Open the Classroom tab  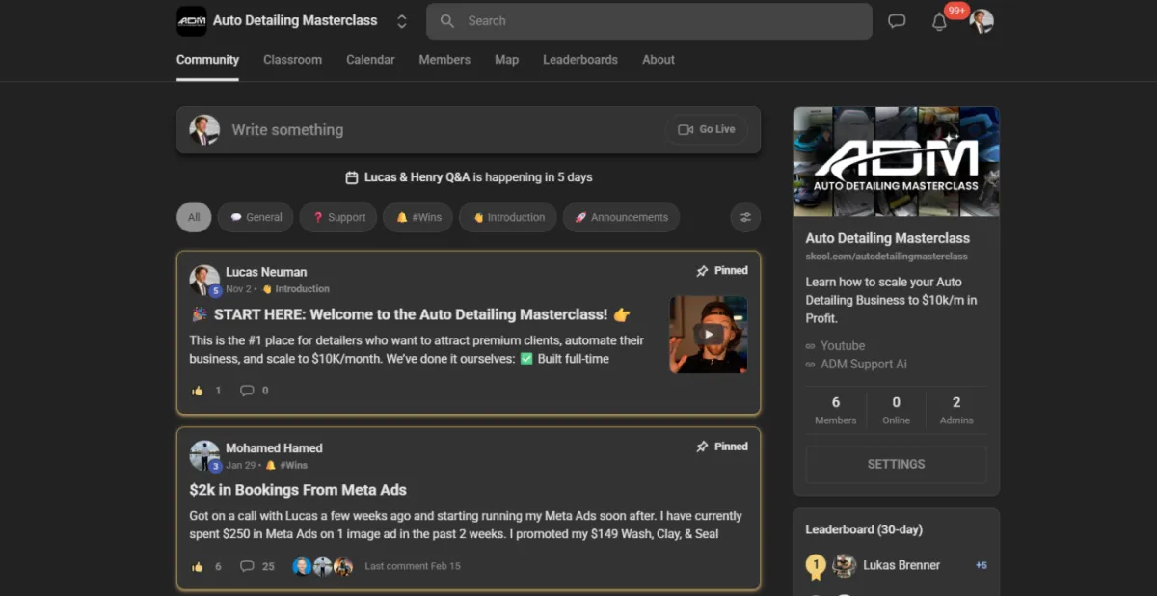point(292,60)
